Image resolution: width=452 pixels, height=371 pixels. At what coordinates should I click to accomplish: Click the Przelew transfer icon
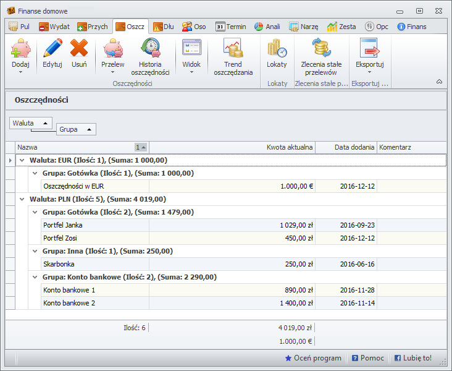[x=113, y=48]
